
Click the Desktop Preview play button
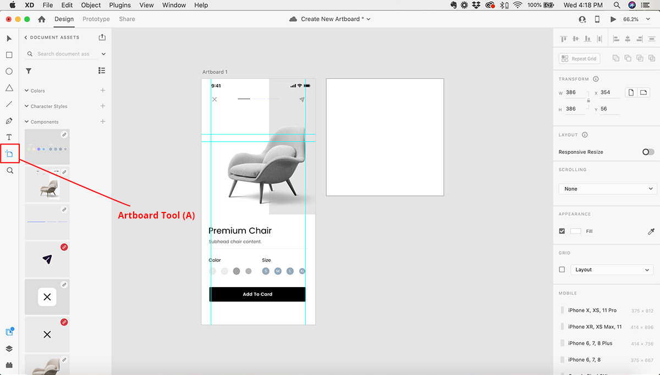pos(613,19)
